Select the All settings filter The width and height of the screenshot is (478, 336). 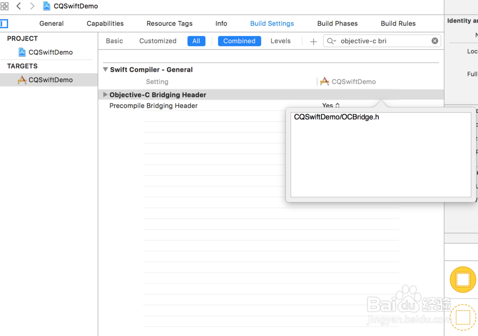point(196,41)
